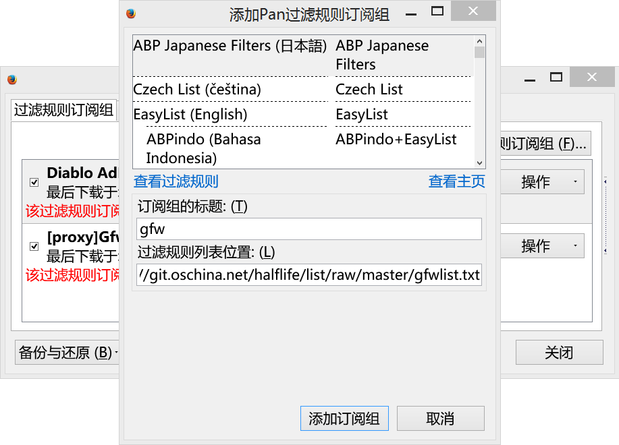Open 操作 dropdown for Diablo Ad subscription
The height and width of the screenshot is (445, 619).
[543, 182]
